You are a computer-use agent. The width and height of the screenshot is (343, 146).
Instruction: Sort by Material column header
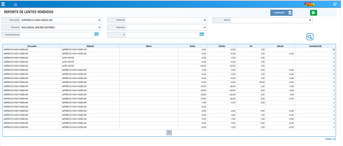(x=90, y=46)
